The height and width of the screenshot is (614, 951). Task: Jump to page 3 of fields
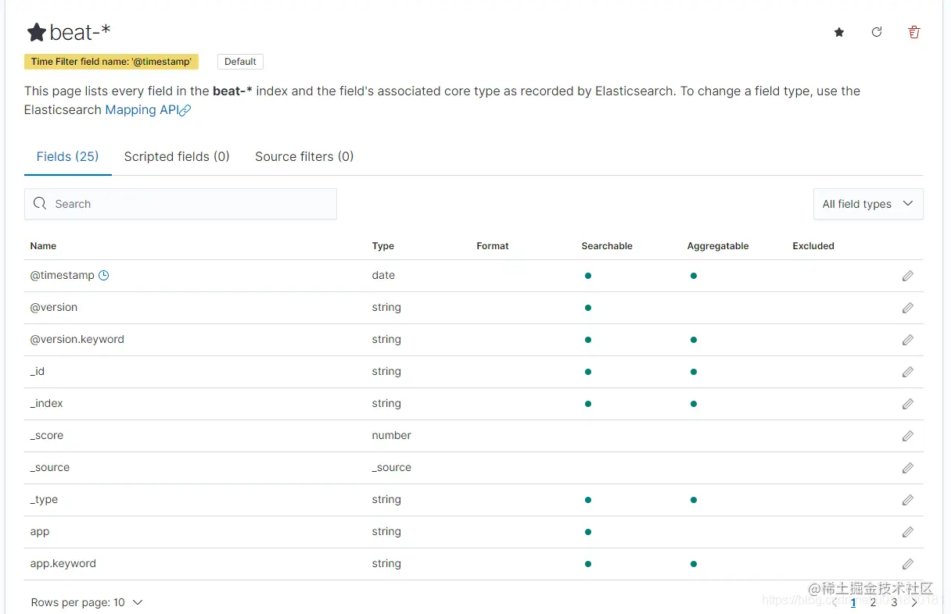pyautogui.click(x=894, y=602)
